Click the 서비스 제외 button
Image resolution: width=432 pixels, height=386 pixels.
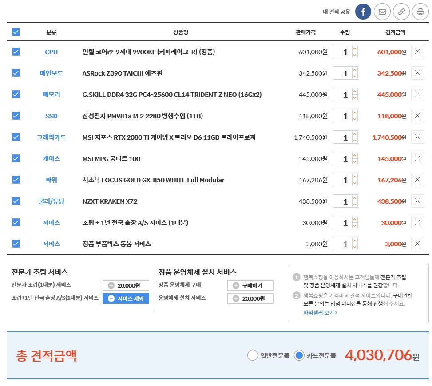126,298
